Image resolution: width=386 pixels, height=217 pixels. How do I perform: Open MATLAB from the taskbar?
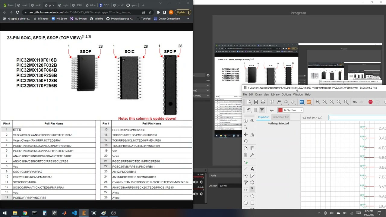(64, 213)
